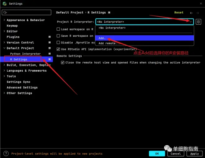The image size is (205, 158).
Task: Click the Reset link
Action: 179,13
